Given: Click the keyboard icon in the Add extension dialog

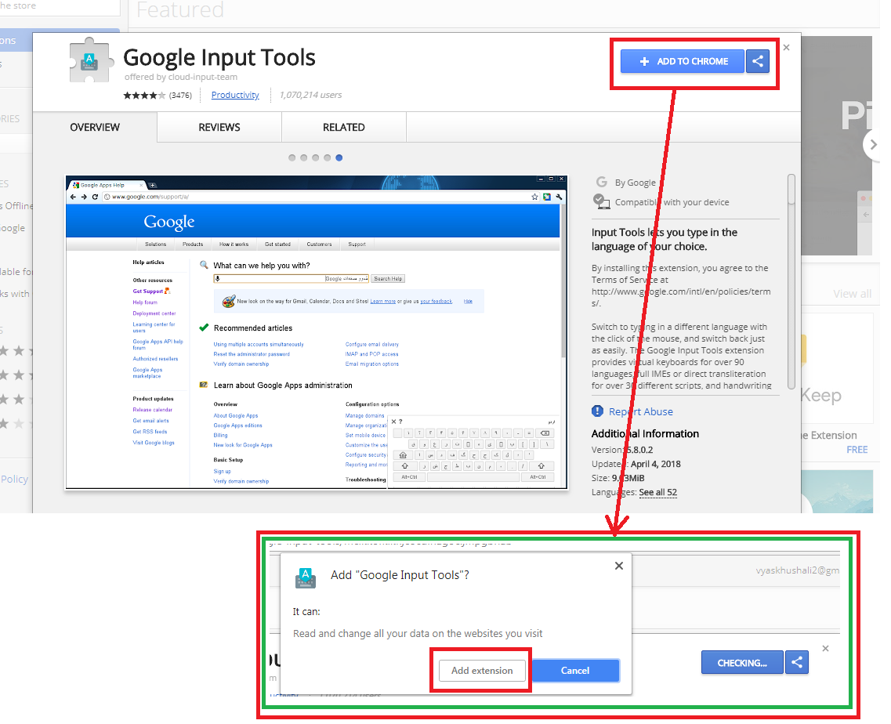Looking at the screenshot, I should pos(306,578).
